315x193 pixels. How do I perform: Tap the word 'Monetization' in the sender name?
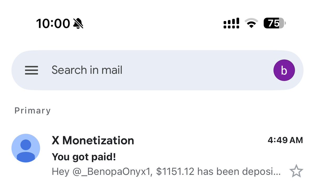[x=98, y=140]
